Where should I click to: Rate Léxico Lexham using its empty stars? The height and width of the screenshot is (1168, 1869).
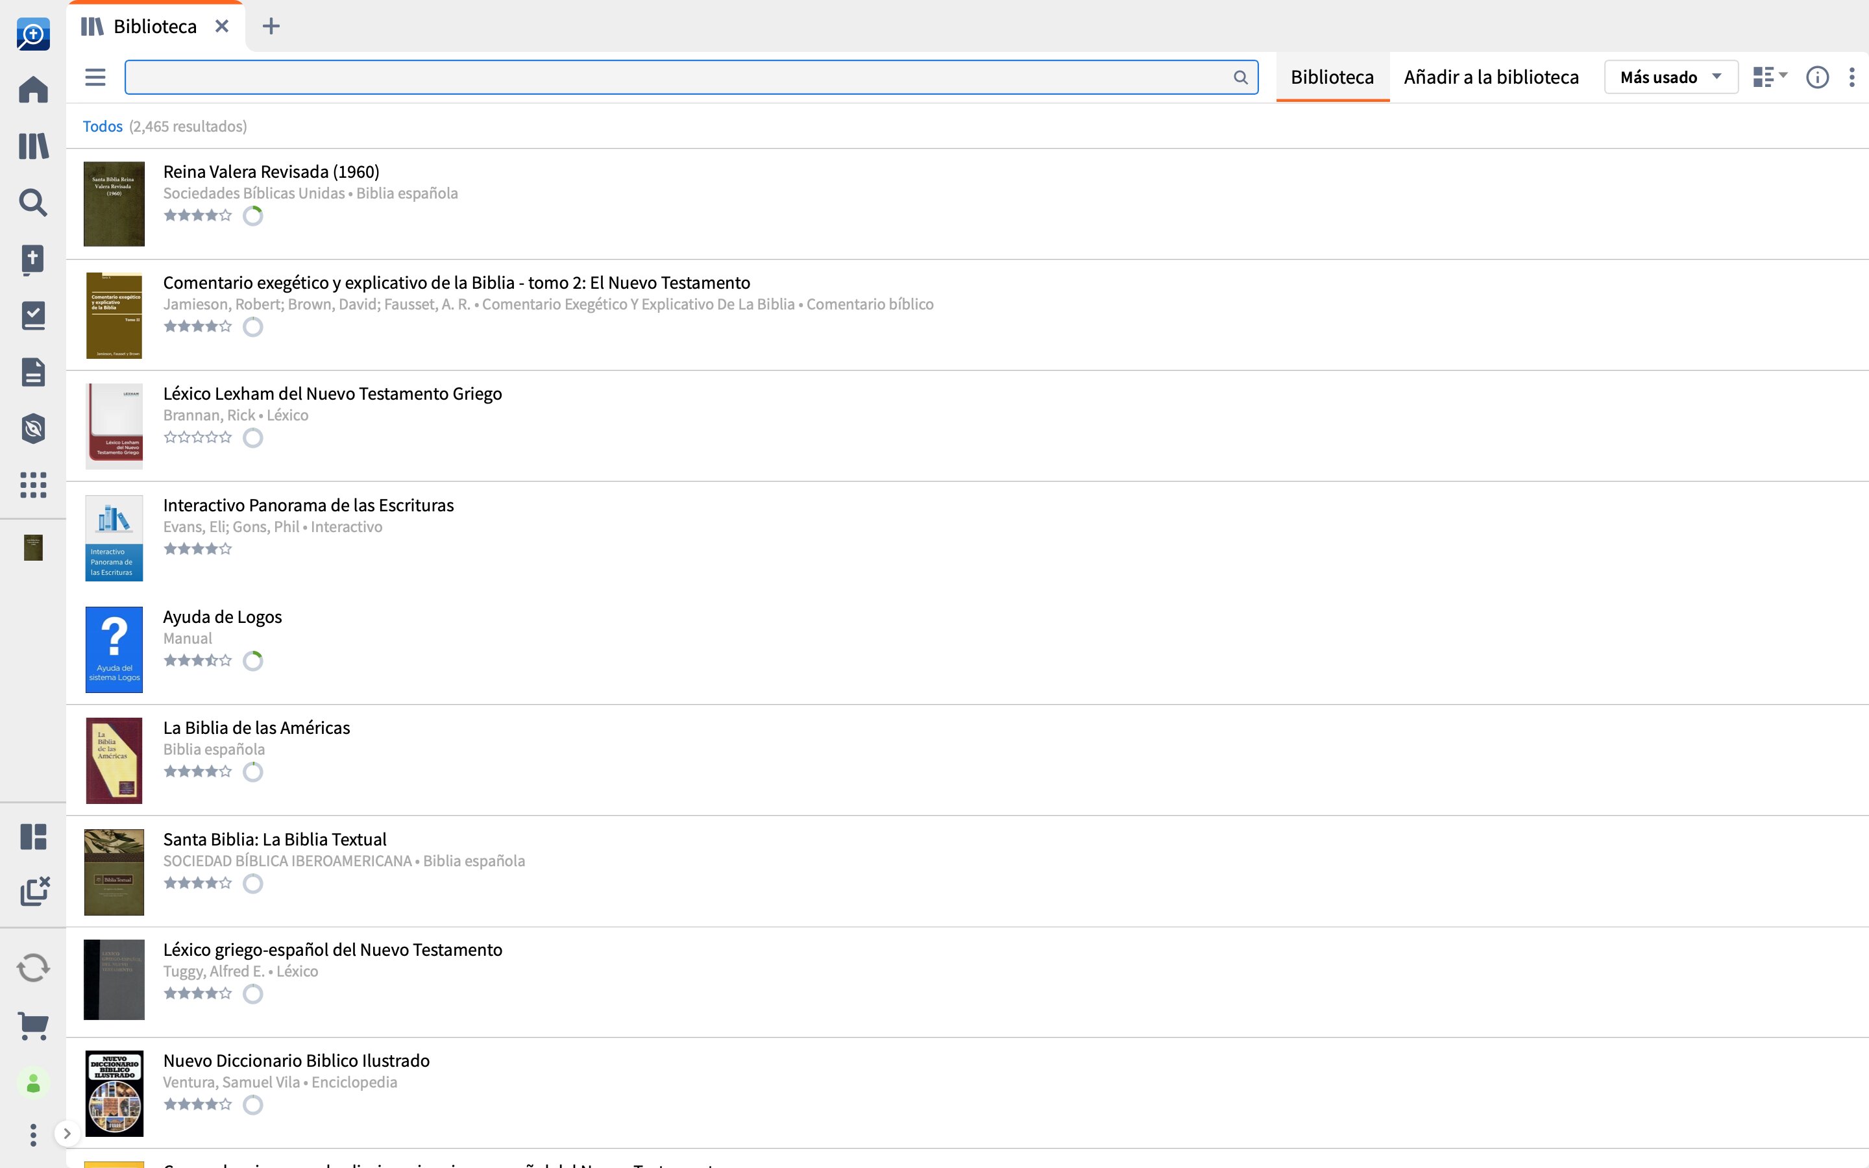point(198,437)
